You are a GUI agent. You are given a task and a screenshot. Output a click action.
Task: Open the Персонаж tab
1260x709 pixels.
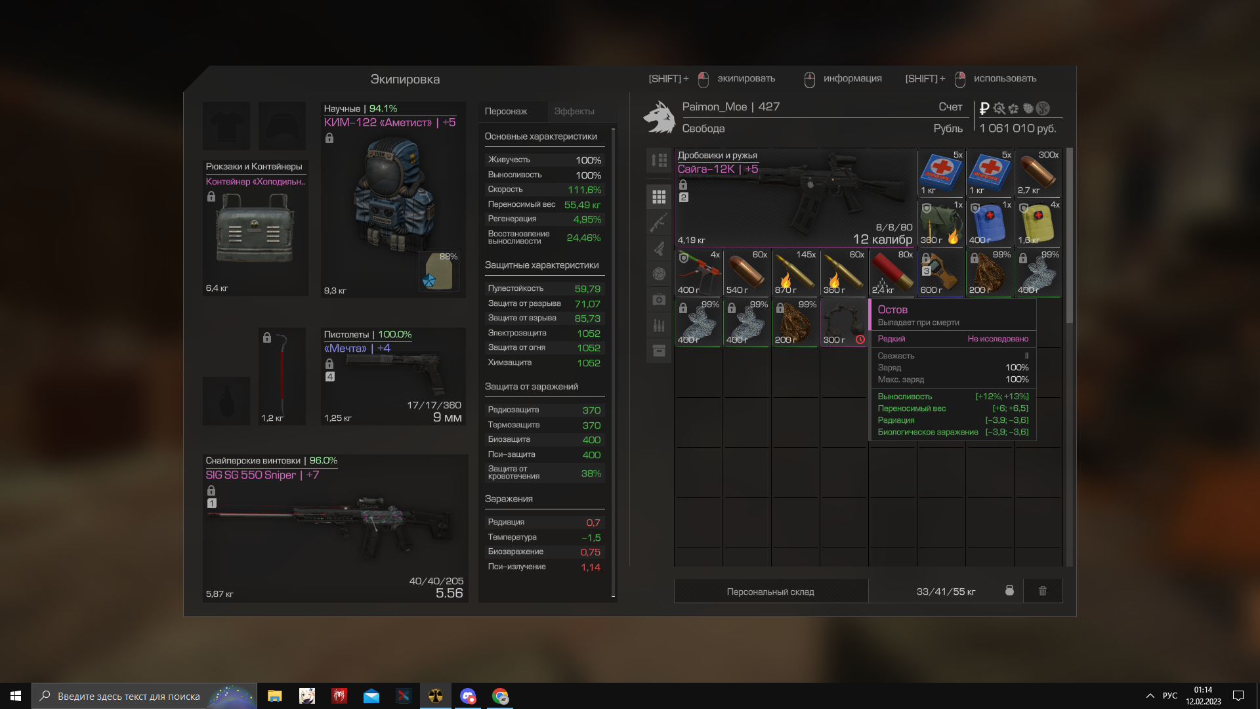click(506, 111)
